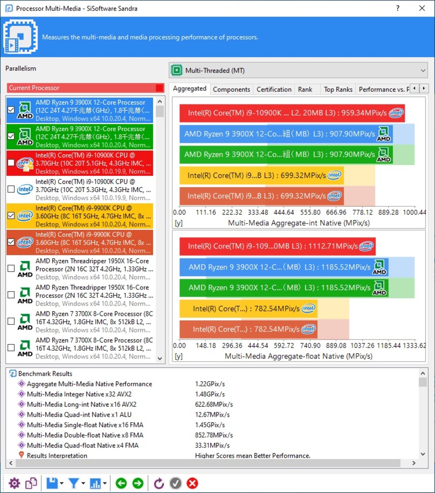The height and width of the screenshot is (493, 435).
Task: Open the Multi-Threaded (MT) parallelism dropdown
Action: tap(298, 70)
